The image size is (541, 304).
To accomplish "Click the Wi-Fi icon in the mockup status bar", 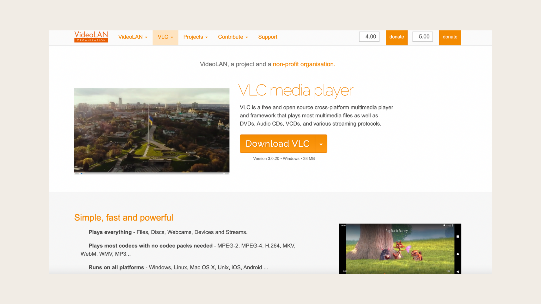I will coord(444,225).
